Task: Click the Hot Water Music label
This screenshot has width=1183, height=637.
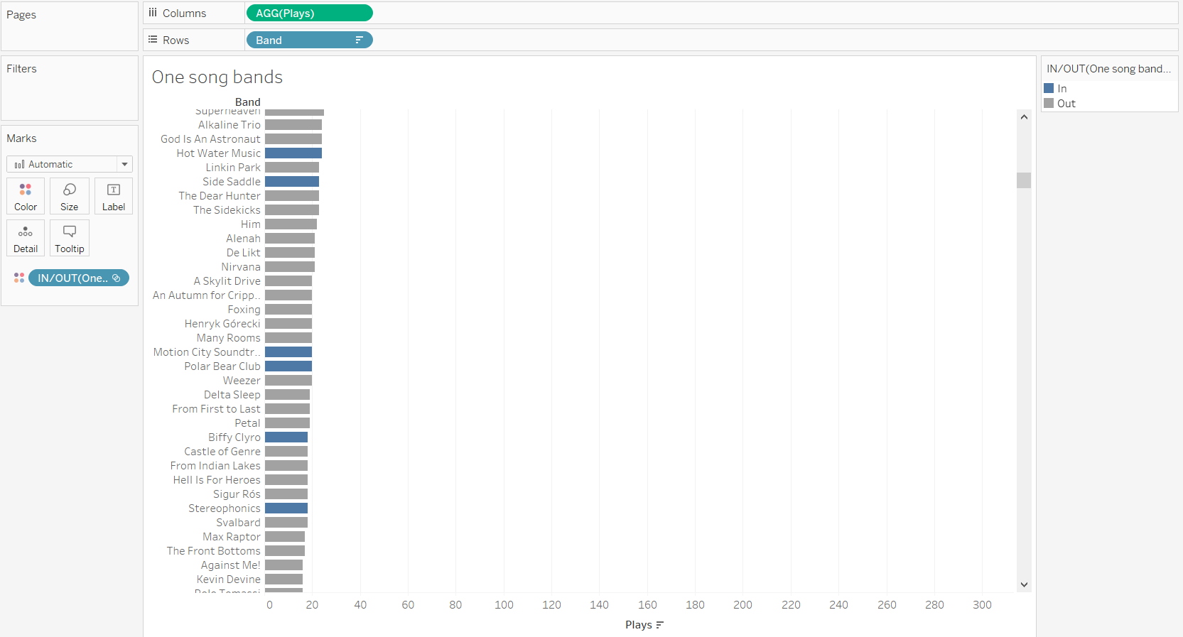Action: point(219,153)
